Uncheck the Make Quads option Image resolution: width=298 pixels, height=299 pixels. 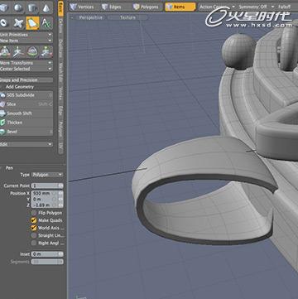tap(34, 220)
